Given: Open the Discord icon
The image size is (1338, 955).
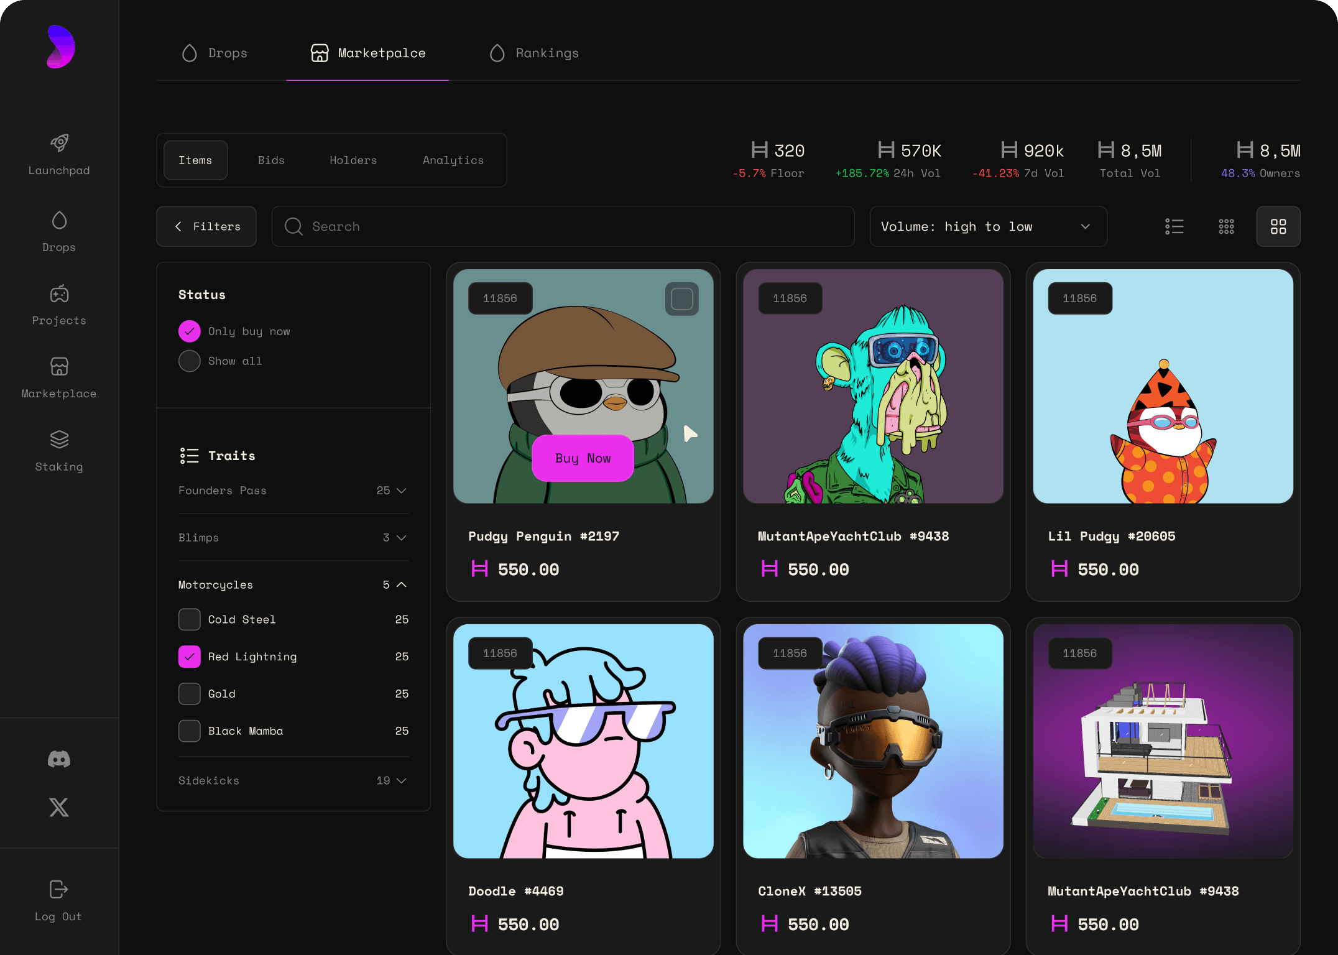Looking at the screenshot, I should pyautogui.click(x=59, y=759).
